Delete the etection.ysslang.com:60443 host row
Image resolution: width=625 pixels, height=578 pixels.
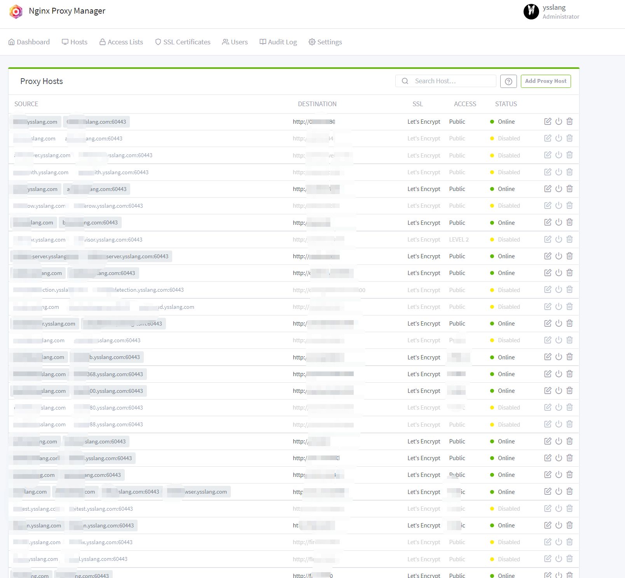tap(569, 289)
